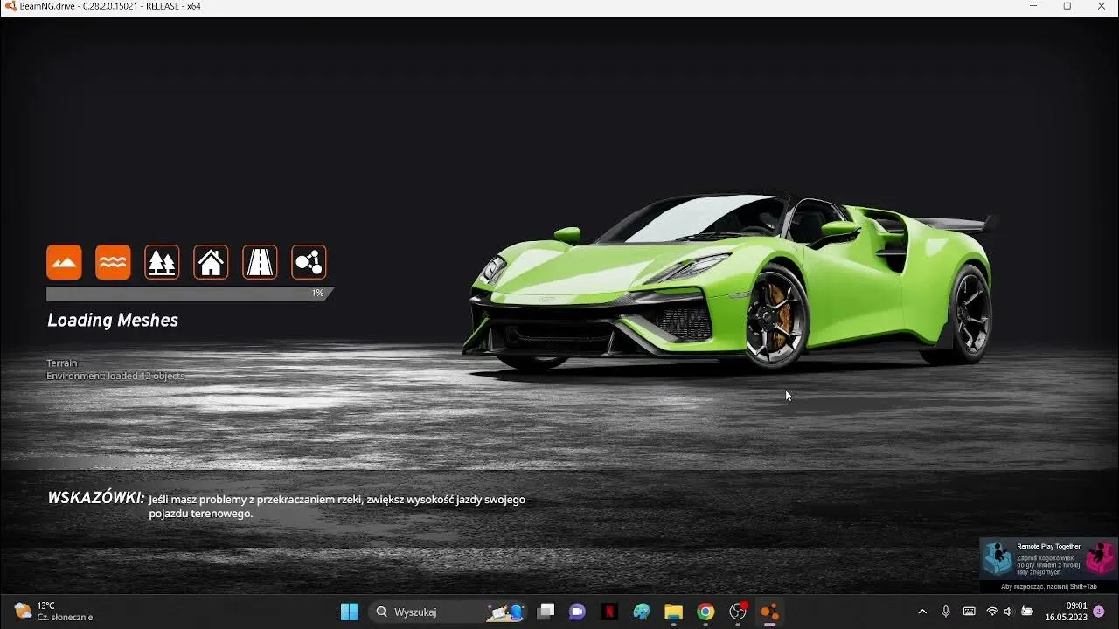
Task: Open File Explorer from the taskbar
Action: coord(673,612)
